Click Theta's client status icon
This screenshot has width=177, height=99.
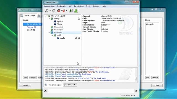pyautogui.click(x=55, y=24)
